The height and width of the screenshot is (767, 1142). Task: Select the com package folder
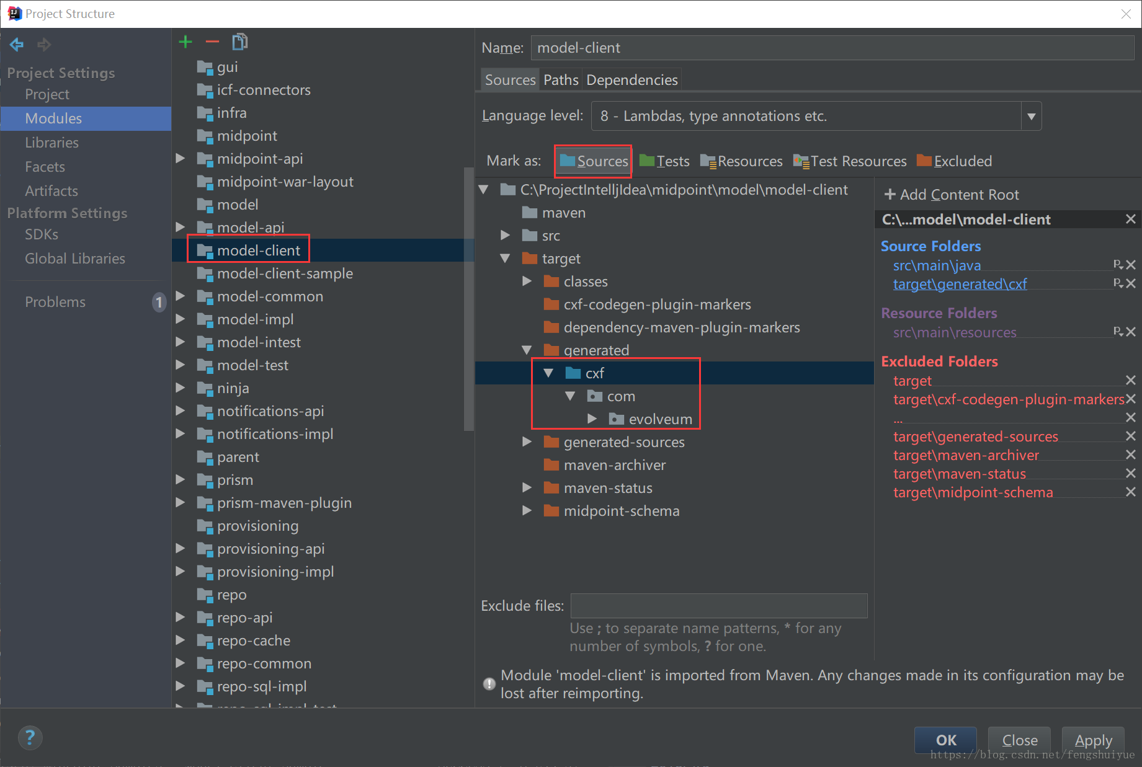point(620,396)
